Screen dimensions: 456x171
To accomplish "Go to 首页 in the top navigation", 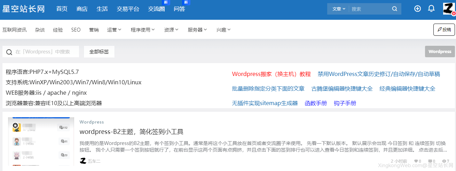I will [62, 9].
